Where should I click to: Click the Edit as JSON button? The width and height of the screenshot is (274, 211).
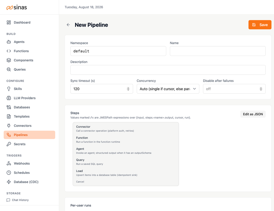point(253,114)
